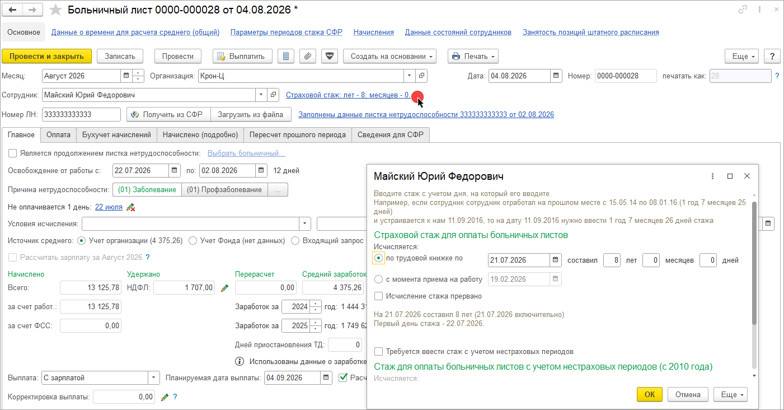The height and width of the screenshot is (410, 784).
Task: Click the crossed pencil next to 22 июля
Action: coord(130,207)
